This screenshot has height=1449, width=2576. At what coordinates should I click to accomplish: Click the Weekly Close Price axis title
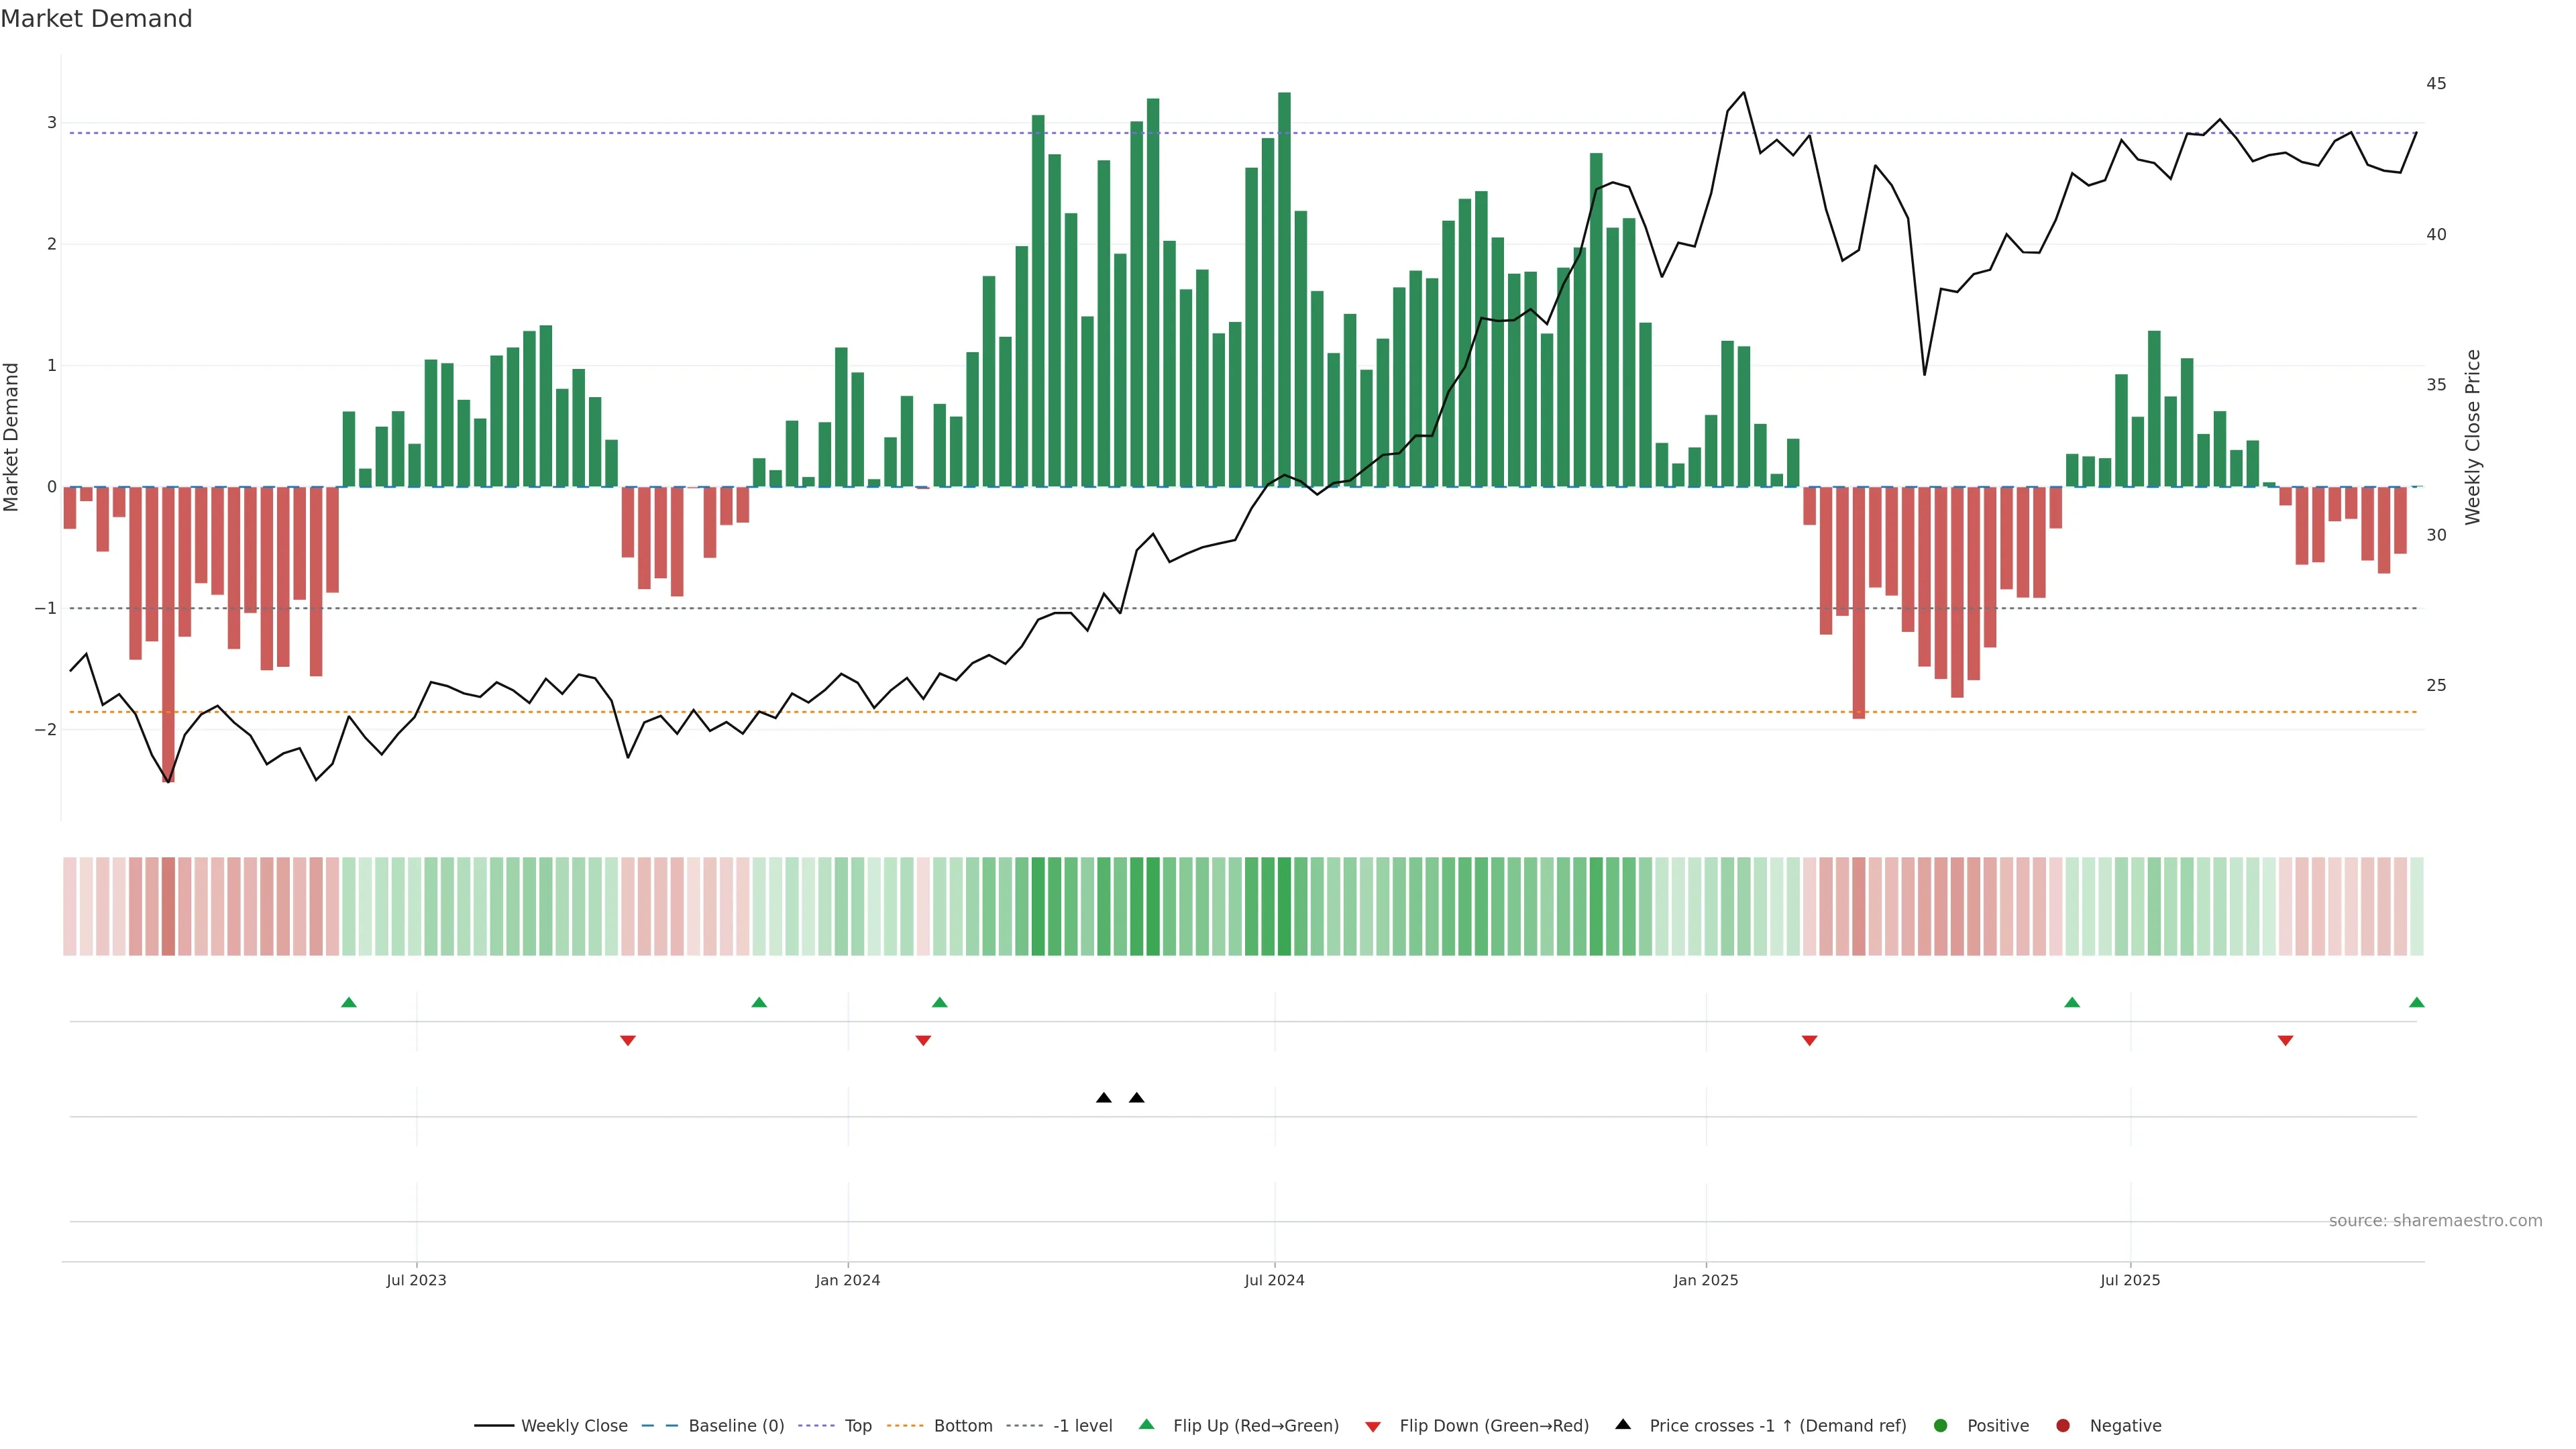click(x=2473, y=437)
